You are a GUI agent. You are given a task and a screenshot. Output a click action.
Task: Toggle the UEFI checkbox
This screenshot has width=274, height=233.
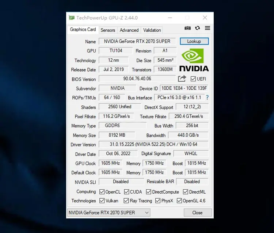193,79
